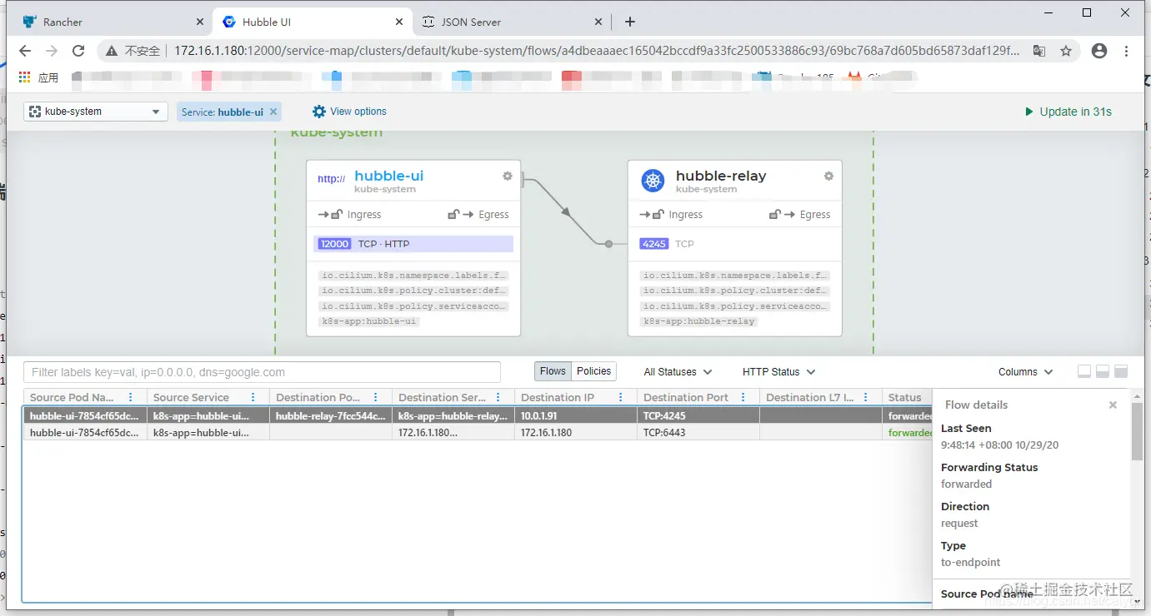
Task: Open a new browser tab
Action: (630, 22)
